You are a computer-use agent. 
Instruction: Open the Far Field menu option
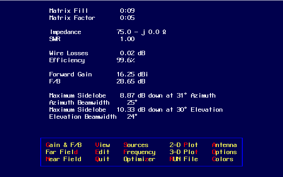pyautogui.click(x=62, y=152)
